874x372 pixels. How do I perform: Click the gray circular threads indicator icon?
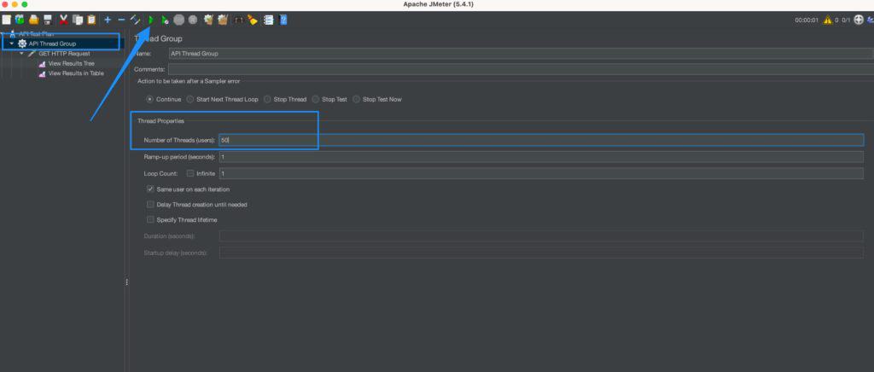point(859,20)
